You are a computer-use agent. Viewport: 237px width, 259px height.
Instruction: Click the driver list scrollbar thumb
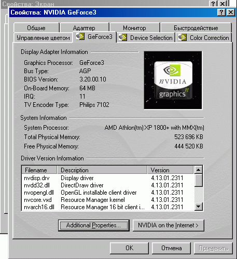198,180
